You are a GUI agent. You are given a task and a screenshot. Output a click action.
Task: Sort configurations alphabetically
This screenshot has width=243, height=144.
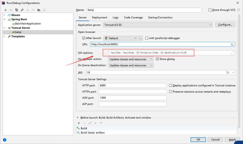[x=44, y=10]
